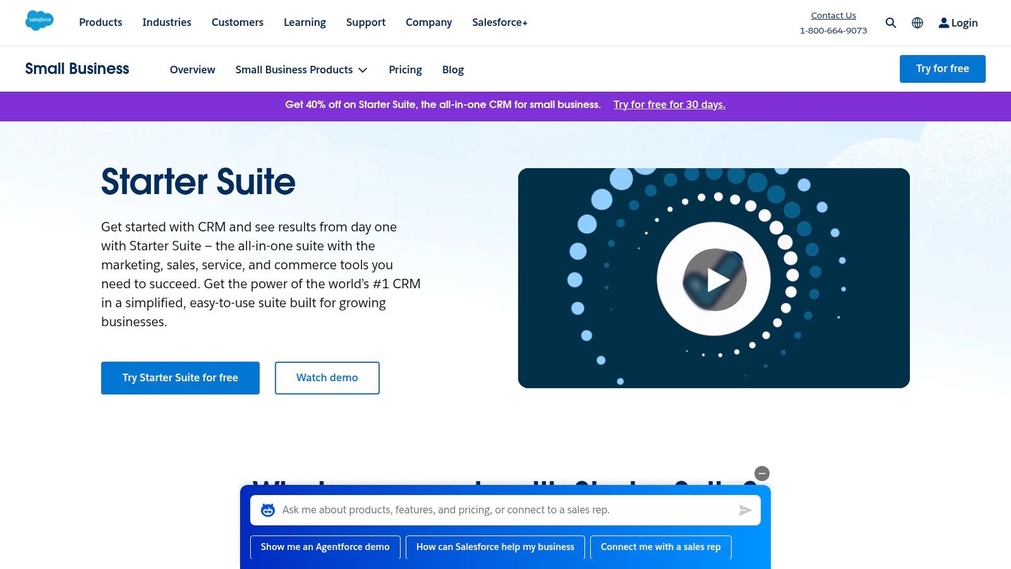This screenshot has width=1011, height=569.
Task: Go to the Blog tab
Action: tap(453, 70)
